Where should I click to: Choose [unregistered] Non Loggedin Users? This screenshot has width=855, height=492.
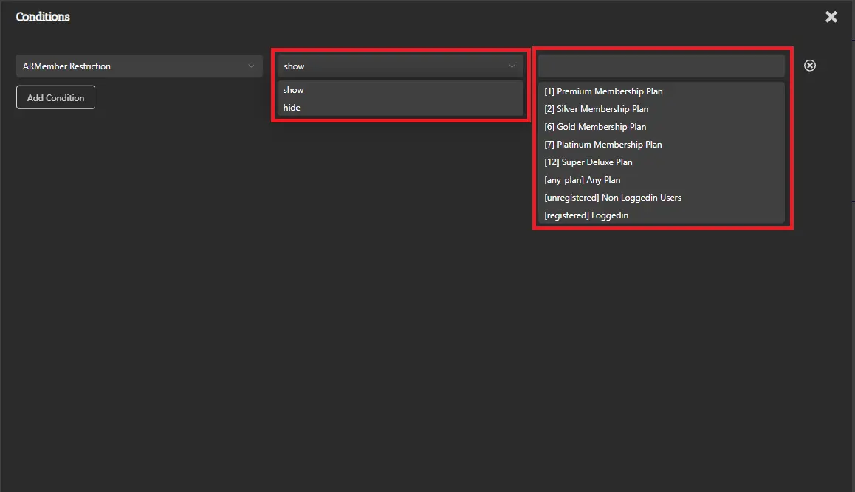(612, 198)
